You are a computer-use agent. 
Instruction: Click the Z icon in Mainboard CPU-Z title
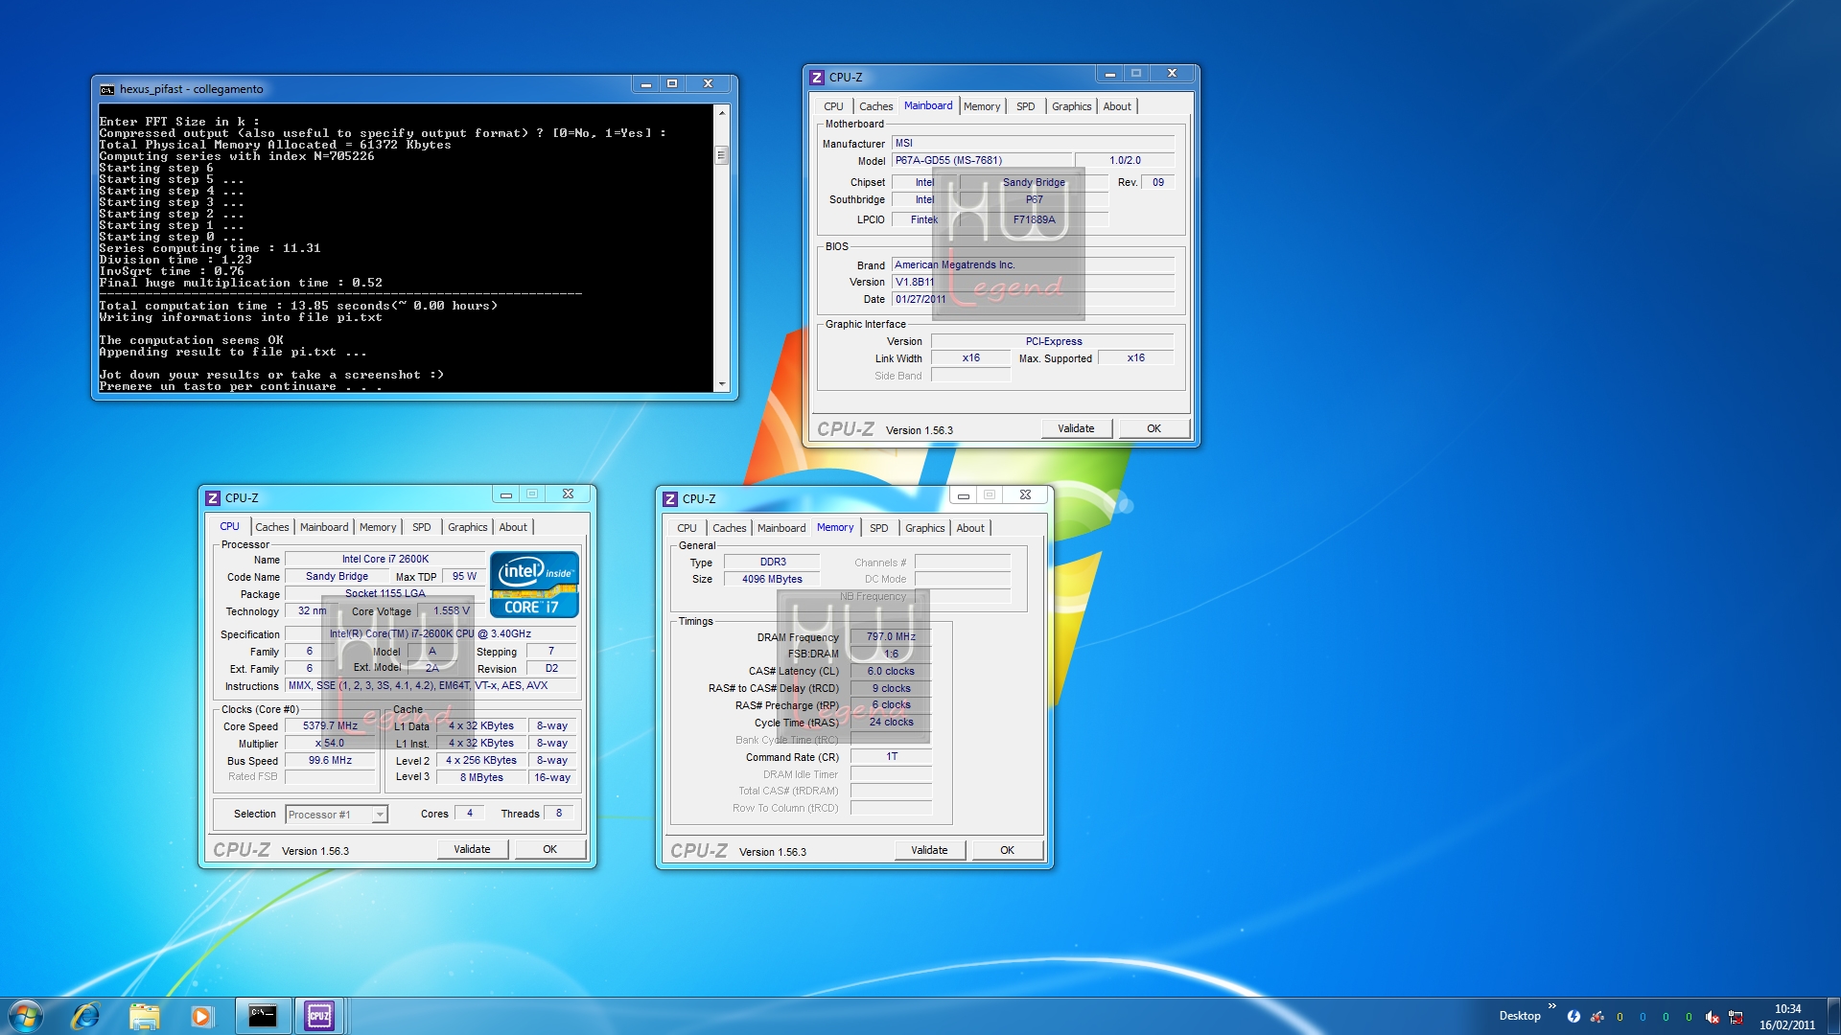pyautogui.click(x=817, y=78)
